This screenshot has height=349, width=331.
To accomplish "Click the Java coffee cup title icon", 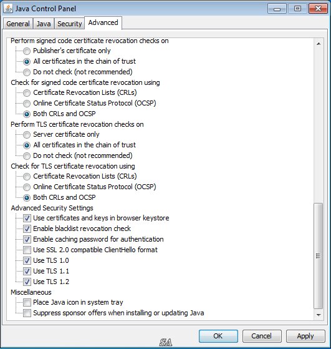I will 9,9.
